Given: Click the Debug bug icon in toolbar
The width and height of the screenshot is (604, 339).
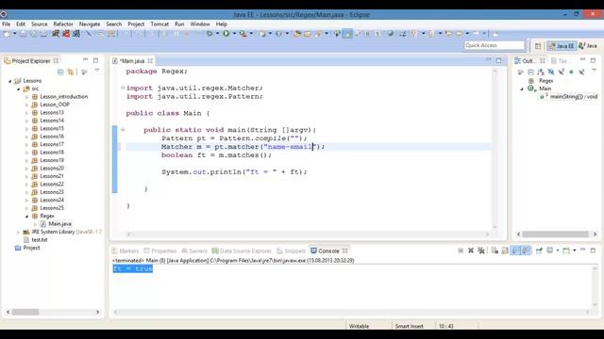Looking at the screenshot, I should pos(210,34).
